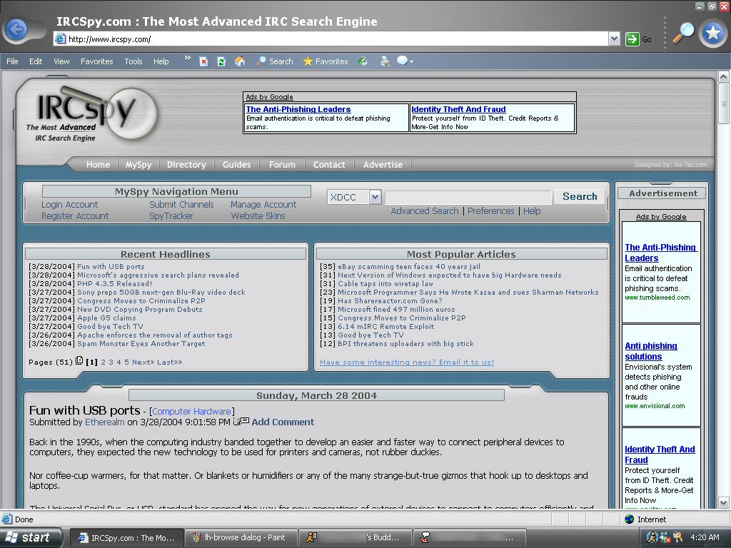
Task: Click the comment icon beside Add Comment
Action: [242, 422]
